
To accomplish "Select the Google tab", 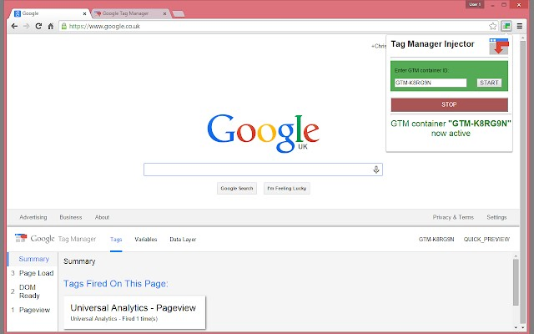I will [49, 13].
